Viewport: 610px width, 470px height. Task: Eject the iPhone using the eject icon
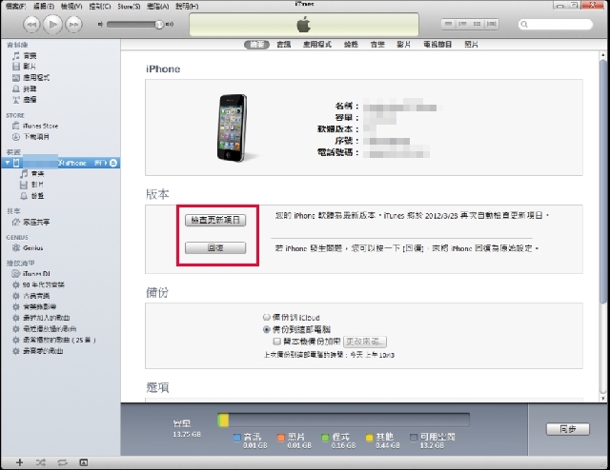[x=113, y=163]
